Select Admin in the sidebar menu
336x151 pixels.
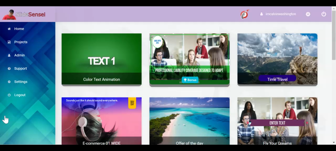(x=19, y=55)
